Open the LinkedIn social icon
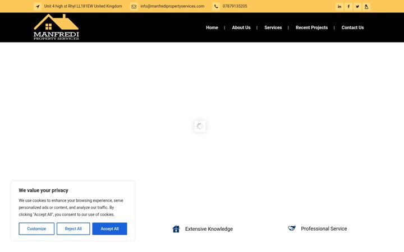This screenshot has height=252, width=404. [339, 6]
